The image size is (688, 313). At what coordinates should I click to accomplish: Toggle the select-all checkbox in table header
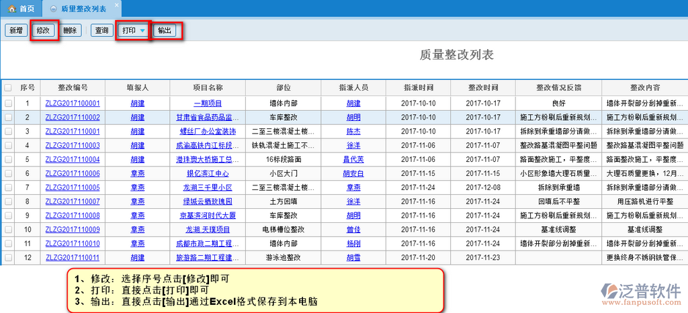coord(8,88)
